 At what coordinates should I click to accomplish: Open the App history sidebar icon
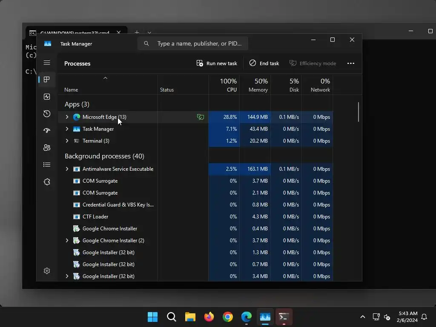(x=47, y=113)
